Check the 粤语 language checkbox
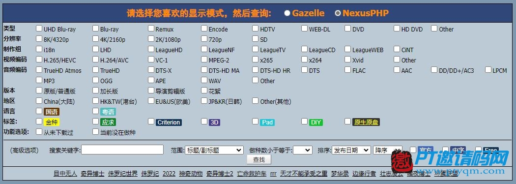Image resolution: width=516 pixels, height=184 pixels. pos(96,111)
